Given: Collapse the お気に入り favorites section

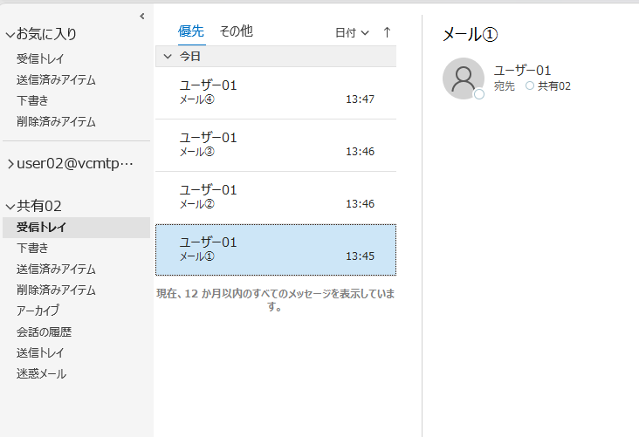Looking at the screenshot, I should point(10,35).
